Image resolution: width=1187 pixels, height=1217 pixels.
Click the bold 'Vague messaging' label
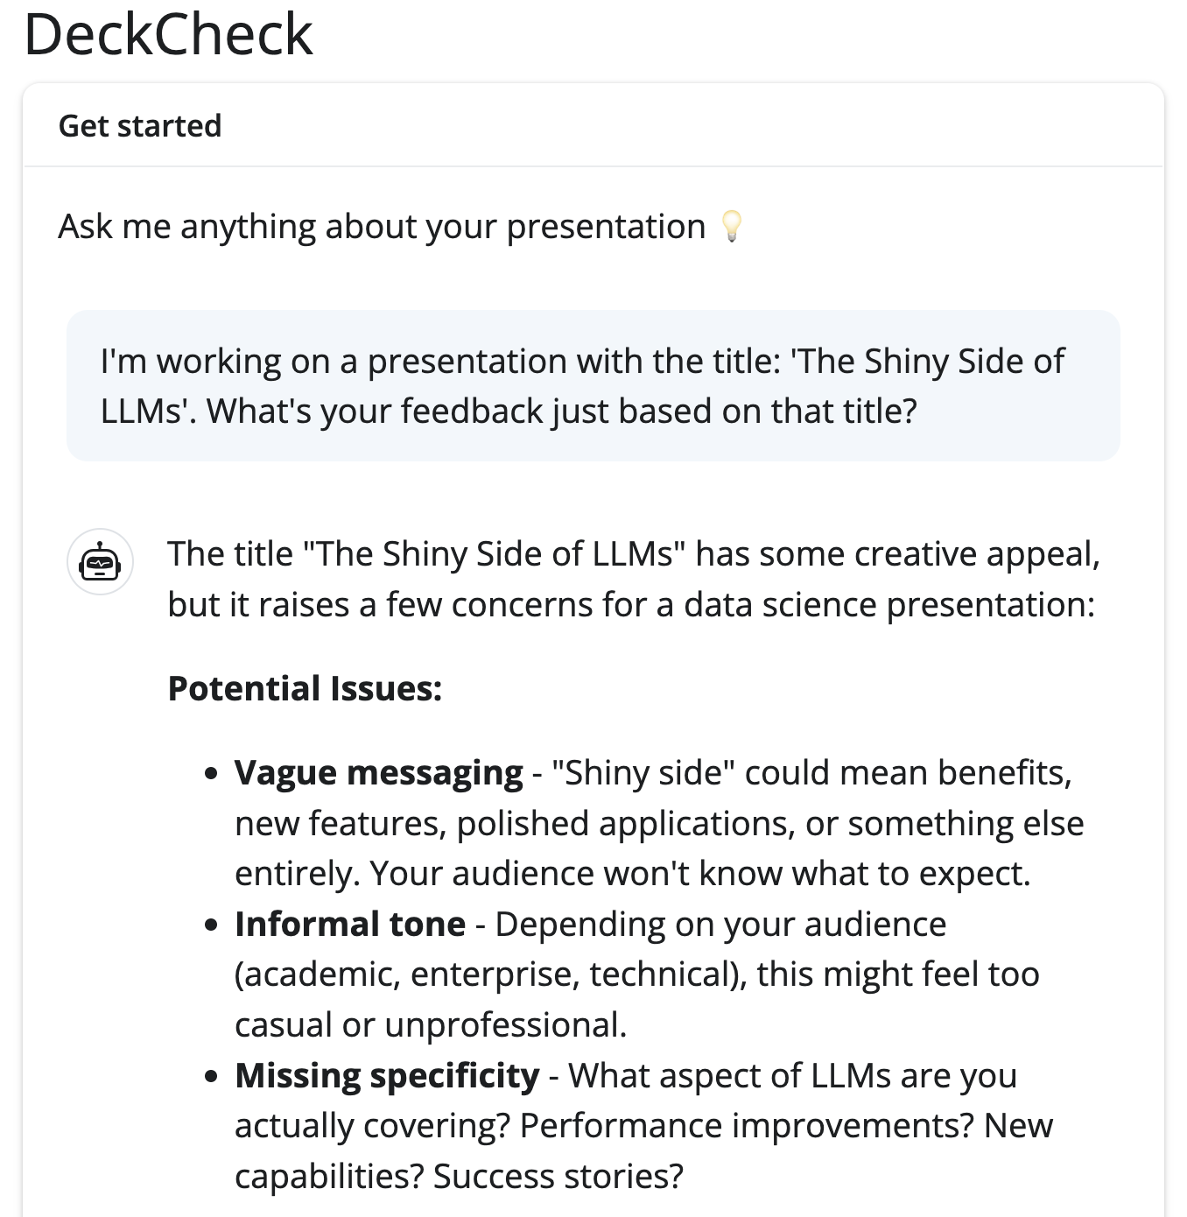click(378, 772)
